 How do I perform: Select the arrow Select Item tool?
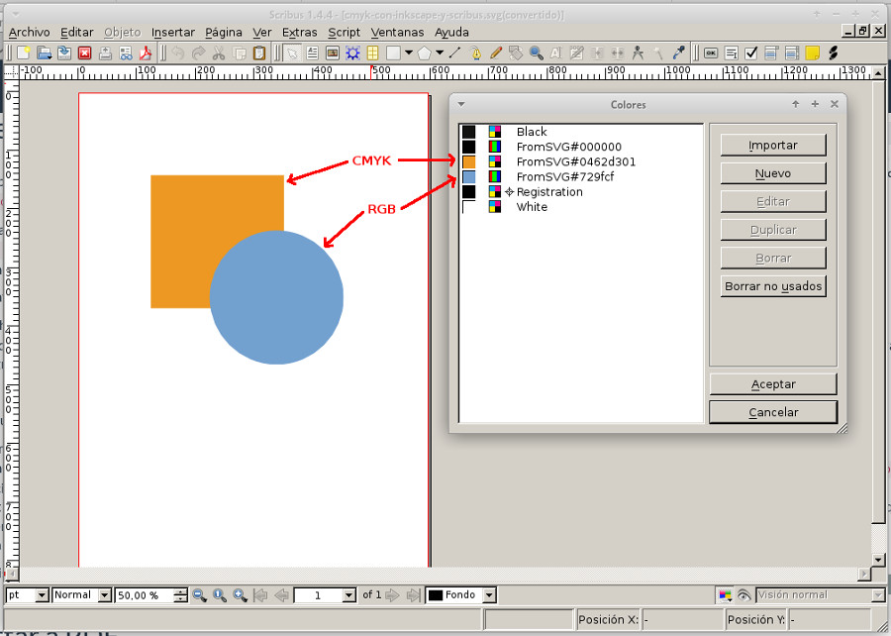(292, 53)
